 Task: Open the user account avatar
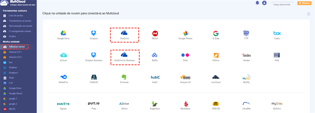point(264,3)
